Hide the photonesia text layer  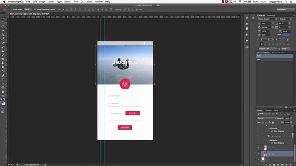259,136
